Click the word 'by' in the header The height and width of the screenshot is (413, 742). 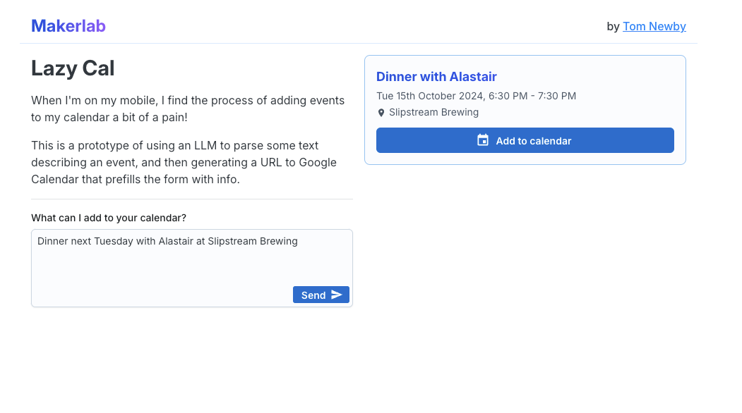pos(613,26)
